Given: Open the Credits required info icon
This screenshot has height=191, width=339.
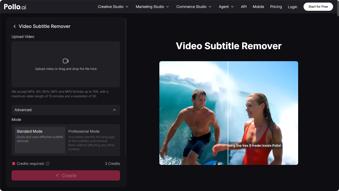Looking at the screenshot, I should tap(48, 164).
